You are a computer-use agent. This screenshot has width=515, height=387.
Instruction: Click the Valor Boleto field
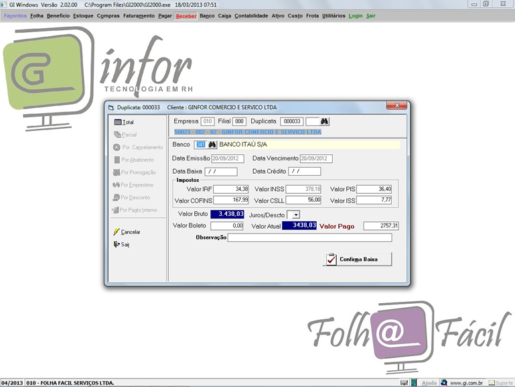point(226,226)
